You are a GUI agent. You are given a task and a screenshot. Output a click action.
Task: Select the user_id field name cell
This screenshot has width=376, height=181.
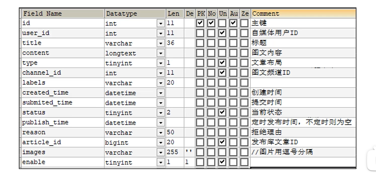(63, 33)
